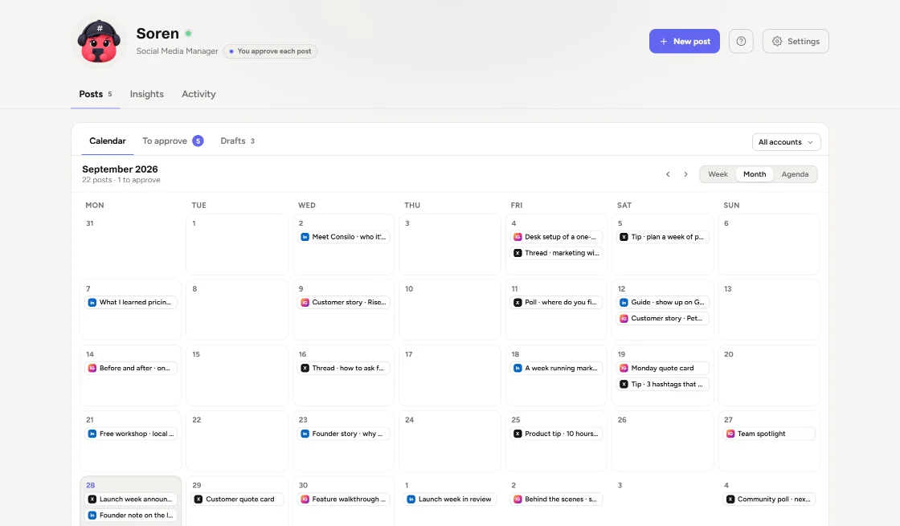Screen dimensions: 900x526
Task: Click Instagram icon on 'Monday quote card' post
Action: point(624,369)
